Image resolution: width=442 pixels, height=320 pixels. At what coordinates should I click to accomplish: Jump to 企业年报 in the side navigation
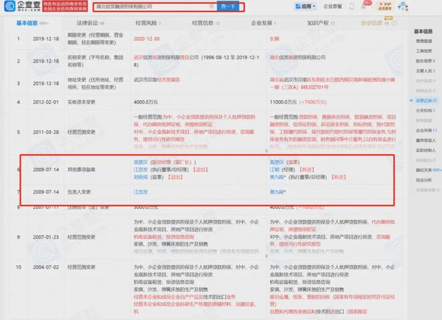coord(426,131)
